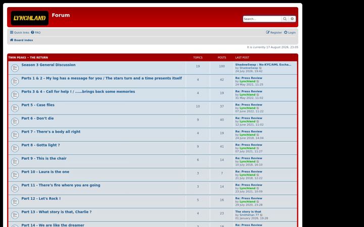Click forum icon beside Part 11 row
Viewport: 364px width, 227px height.
pos(15,188)
